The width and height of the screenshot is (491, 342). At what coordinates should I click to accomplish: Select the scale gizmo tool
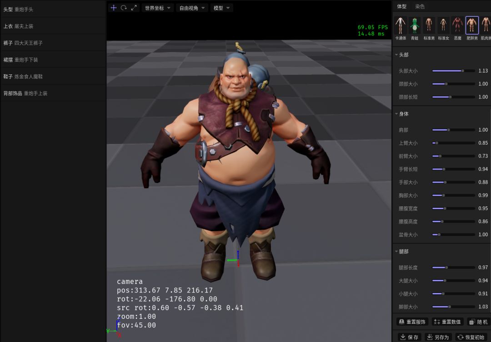(134, 8)
